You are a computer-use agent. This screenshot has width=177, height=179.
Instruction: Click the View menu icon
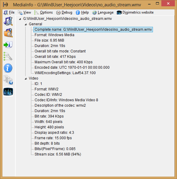[20, 12]
